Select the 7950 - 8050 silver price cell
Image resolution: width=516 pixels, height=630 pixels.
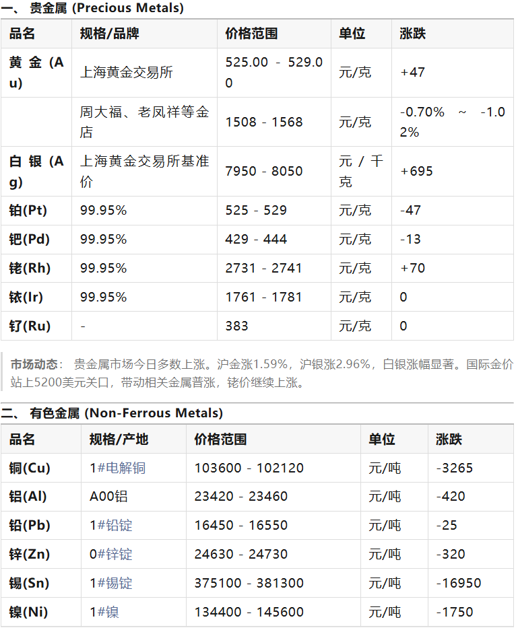(264, 172)
